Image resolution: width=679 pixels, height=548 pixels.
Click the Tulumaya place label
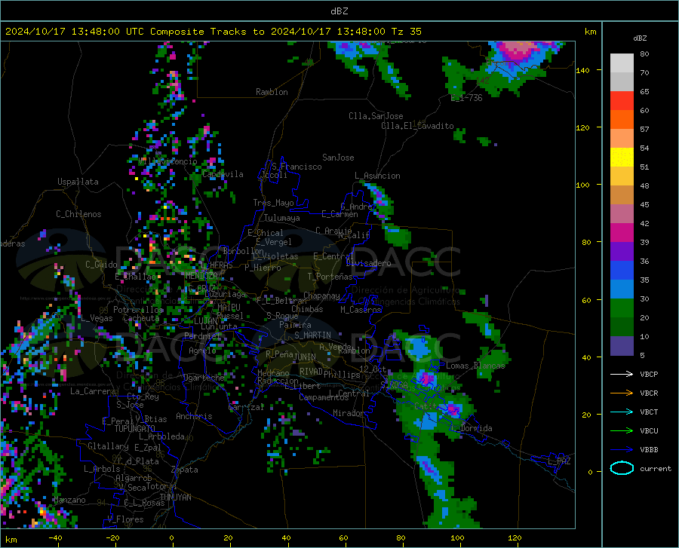tap(282, 218)
